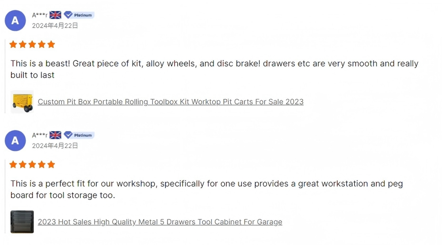
Task: Click the second review's five-star rating
Action: [x=32, y=164]
